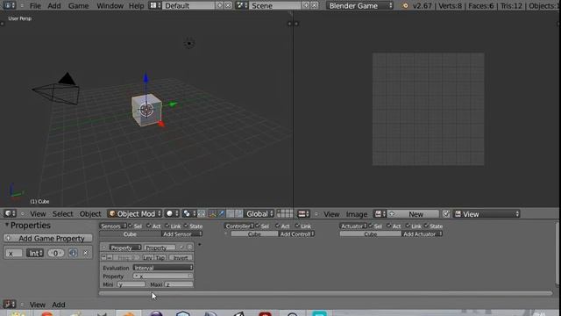Toggle Controllers Act checkbox

point(278,226)
